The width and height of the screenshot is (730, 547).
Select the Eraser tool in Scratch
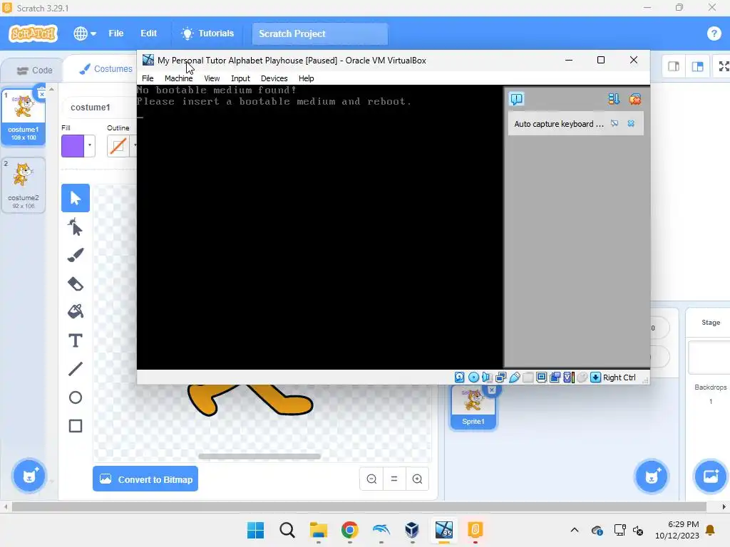point(76,283)
